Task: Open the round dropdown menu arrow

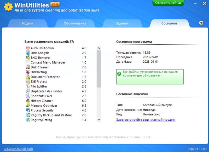Action: pyautogui.click(x=201, y=23)
